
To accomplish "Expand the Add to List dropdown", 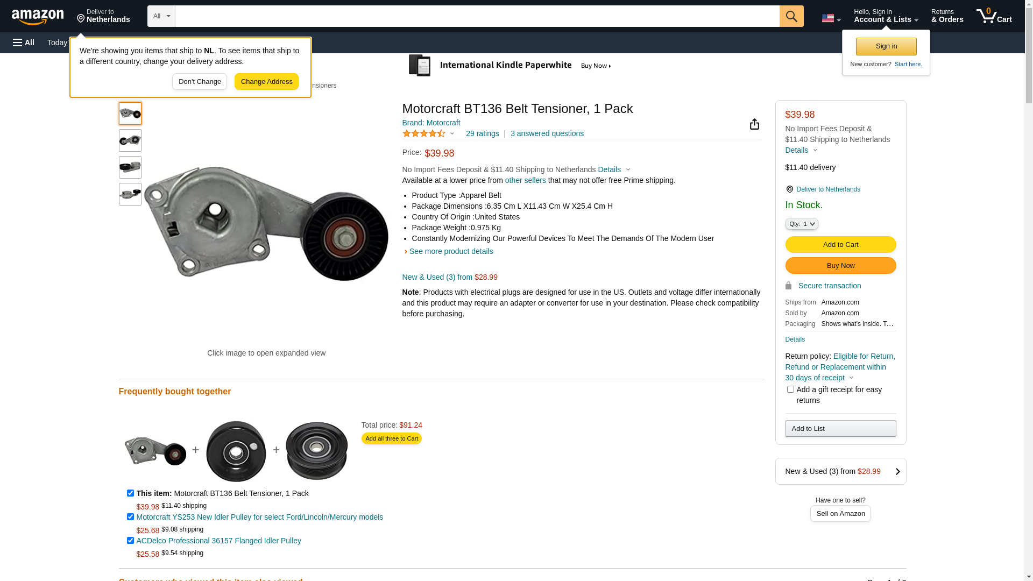I will click(840, 429).
